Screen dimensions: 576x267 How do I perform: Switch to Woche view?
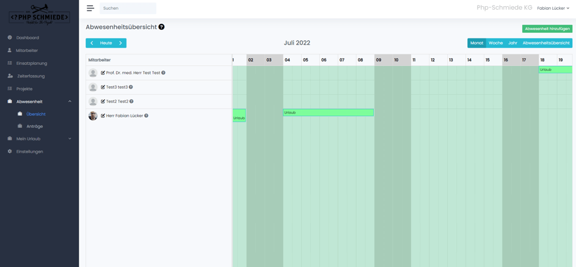pyautogui.click(x=495, y=43)
